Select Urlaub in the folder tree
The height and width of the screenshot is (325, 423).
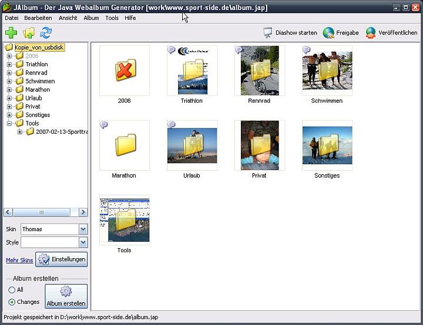coord(33,98)
